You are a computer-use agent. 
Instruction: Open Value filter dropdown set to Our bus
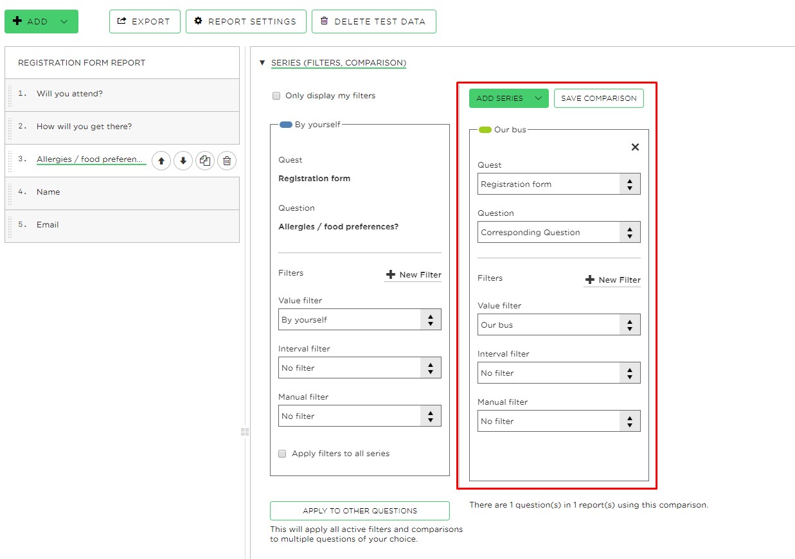pyautogui.click(x=559, y=325)
